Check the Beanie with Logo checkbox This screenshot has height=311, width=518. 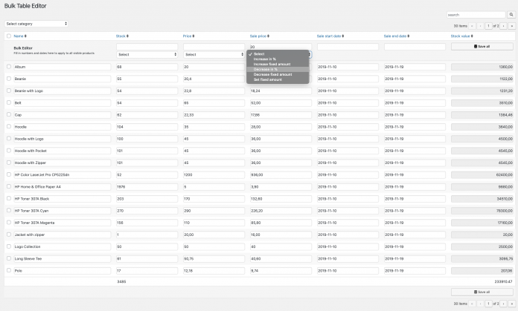point(9,91)
